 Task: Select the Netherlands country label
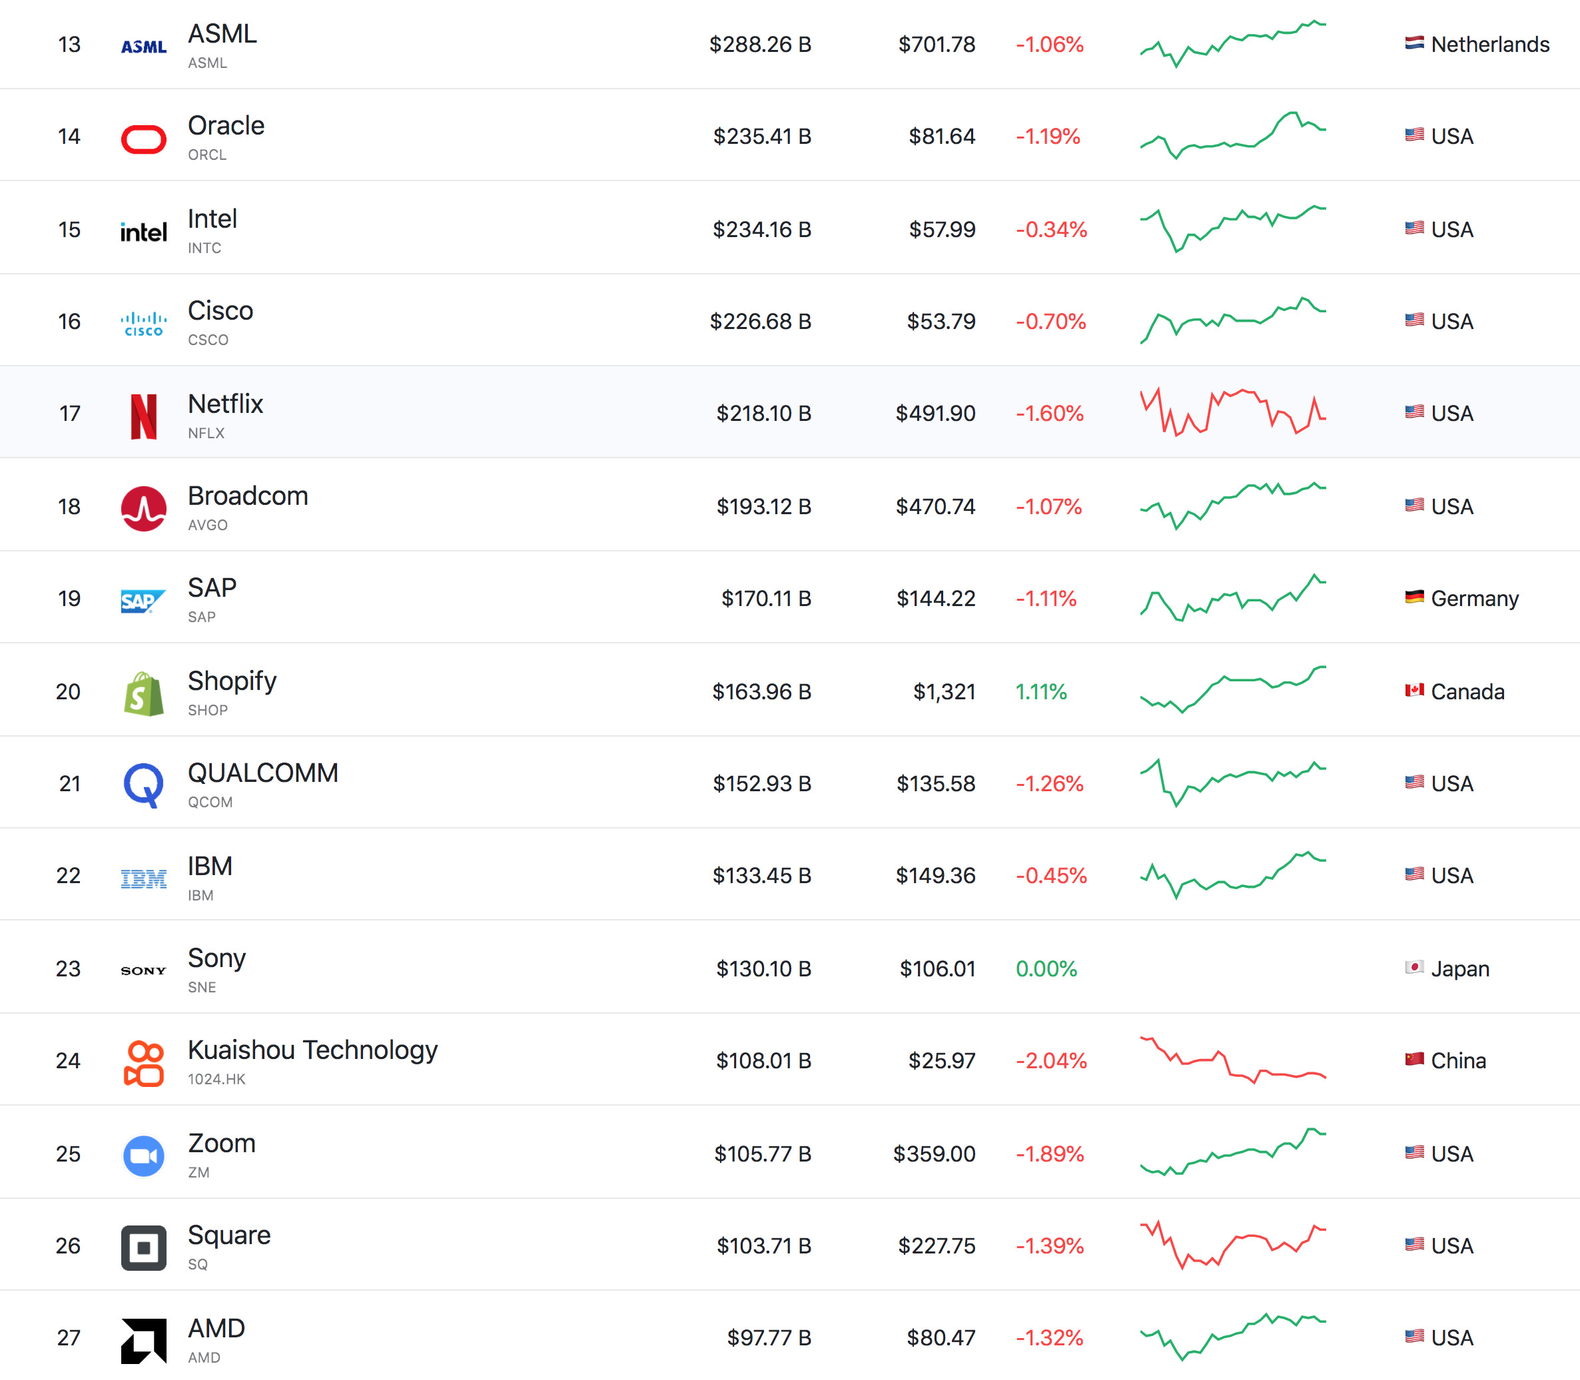tap(1490, 45)
